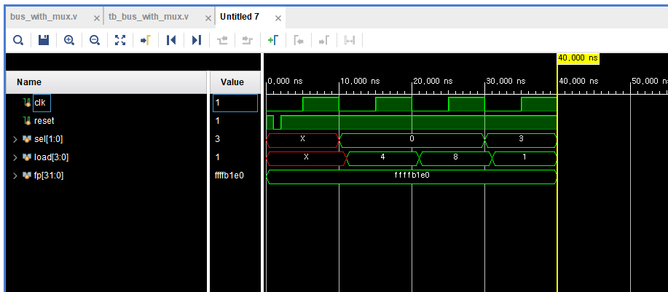Image resolution: width=668 pixels, height=292 pixels.
Task: Click the reset value 1 cell
Action: tap(235, 121)
